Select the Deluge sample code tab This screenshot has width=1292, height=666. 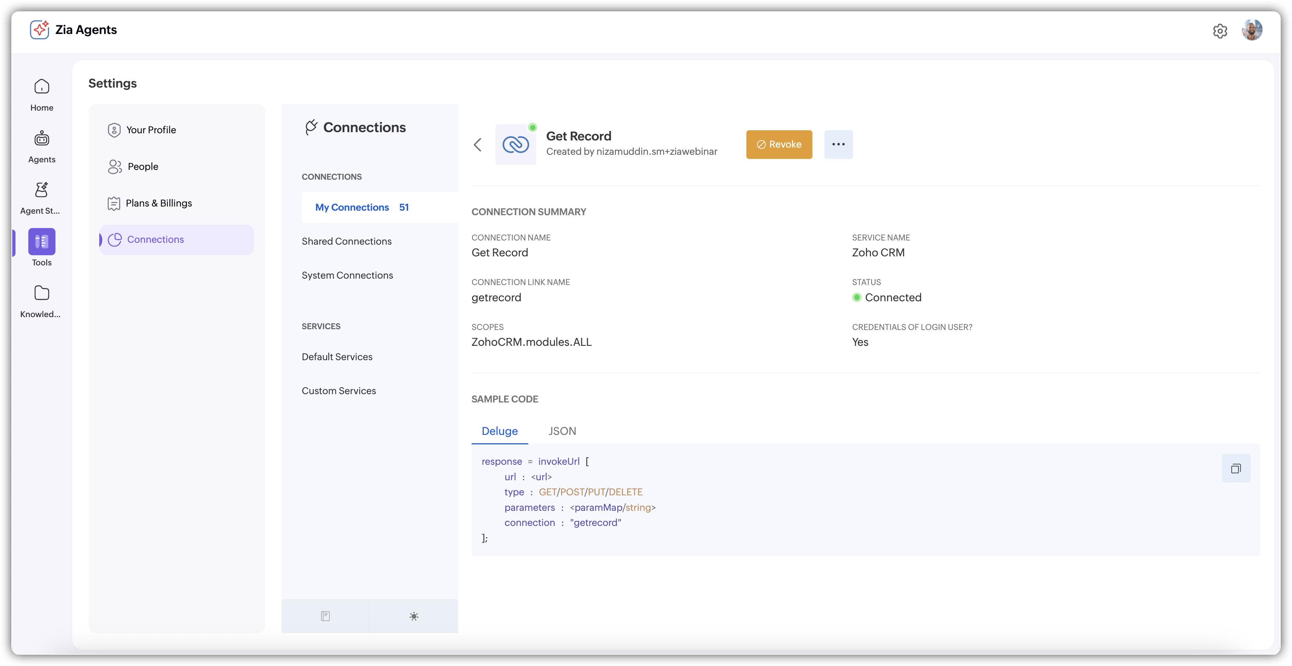[499, 431]
